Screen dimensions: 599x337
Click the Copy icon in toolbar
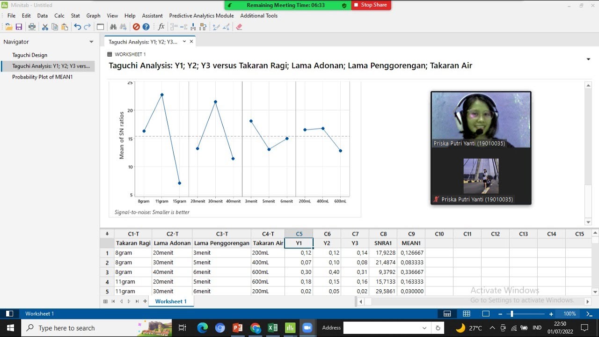click(x=55, y=27)
